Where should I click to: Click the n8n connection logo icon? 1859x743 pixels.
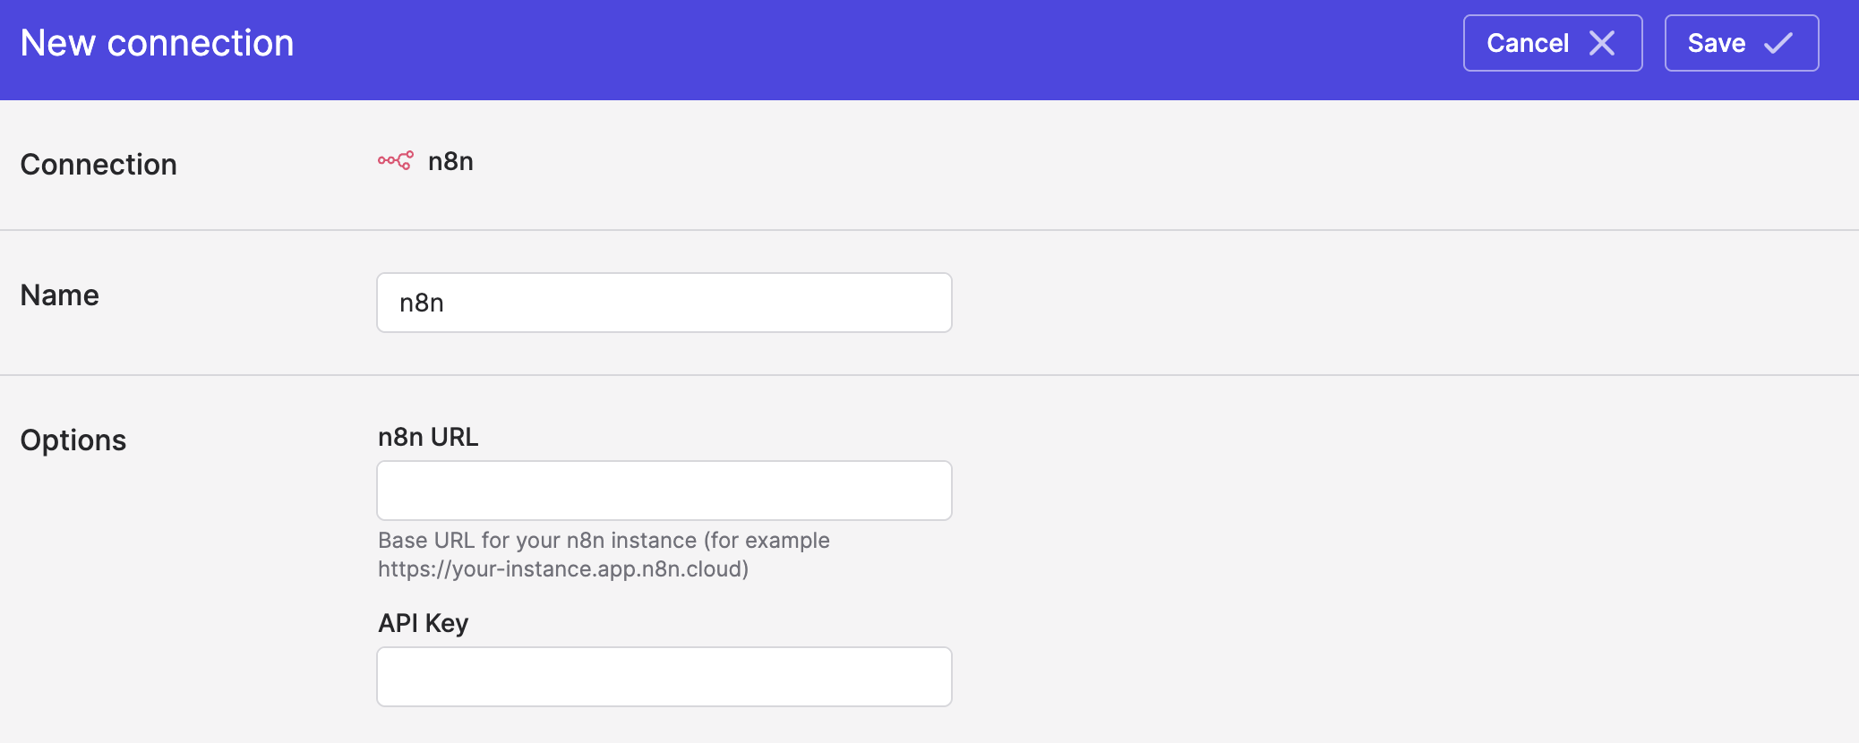pos(395,161)
